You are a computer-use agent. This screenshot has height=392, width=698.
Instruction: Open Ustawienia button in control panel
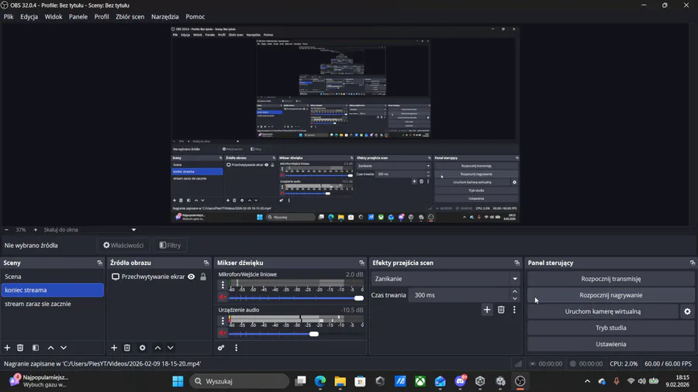point(611,344)
